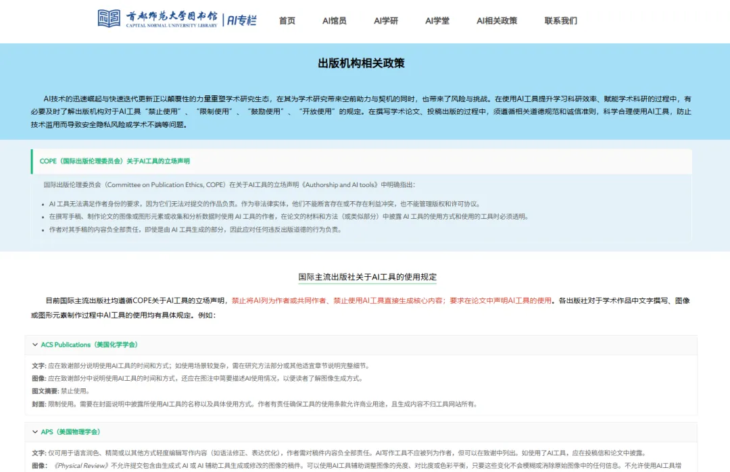Viewport: 730px width, 472px height.
Task: Select the AI学研 navigation item
Action: [386, 21]
